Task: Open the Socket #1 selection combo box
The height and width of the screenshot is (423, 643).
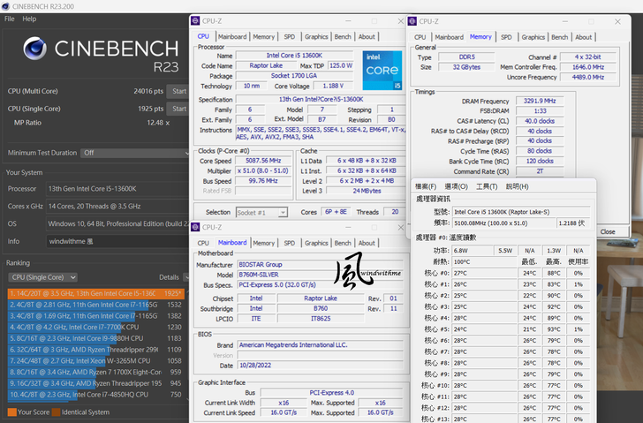Action: [261, 212]
